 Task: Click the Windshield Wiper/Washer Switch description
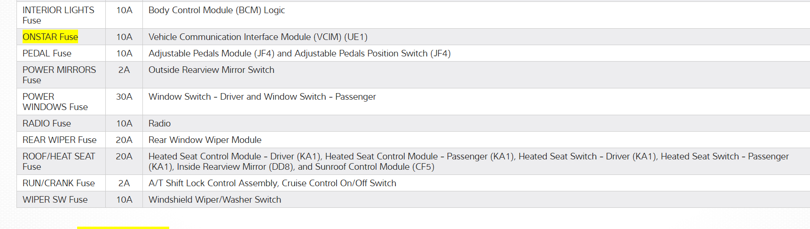(x=215, y=199)
